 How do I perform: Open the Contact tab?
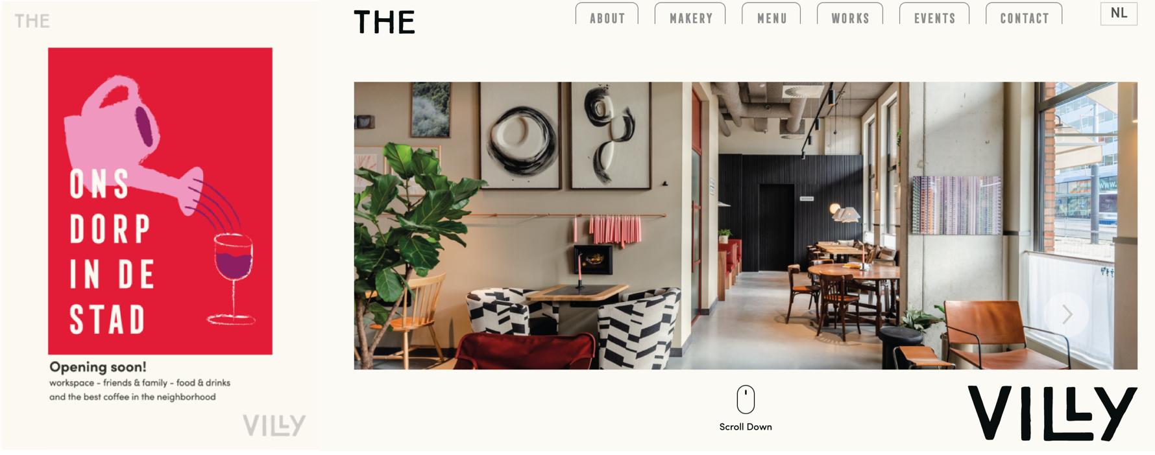[1024, 15]
